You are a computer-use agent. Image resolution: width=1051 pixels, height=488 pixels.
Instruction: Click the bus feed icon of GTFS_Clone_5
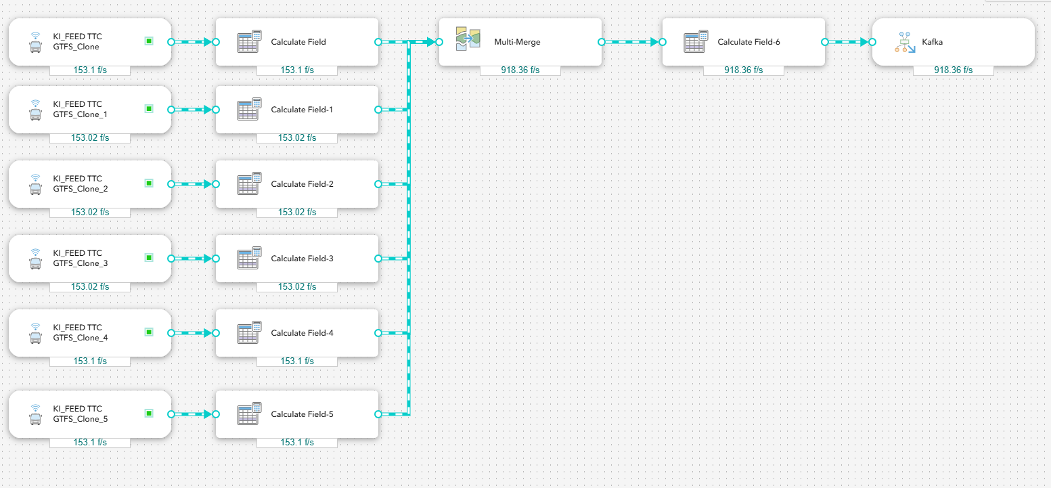[36, 414]
